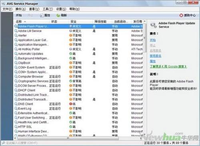Click icon beside DHCP Client
The height and width of the screenshot is (146, 200).
point(16,90)
